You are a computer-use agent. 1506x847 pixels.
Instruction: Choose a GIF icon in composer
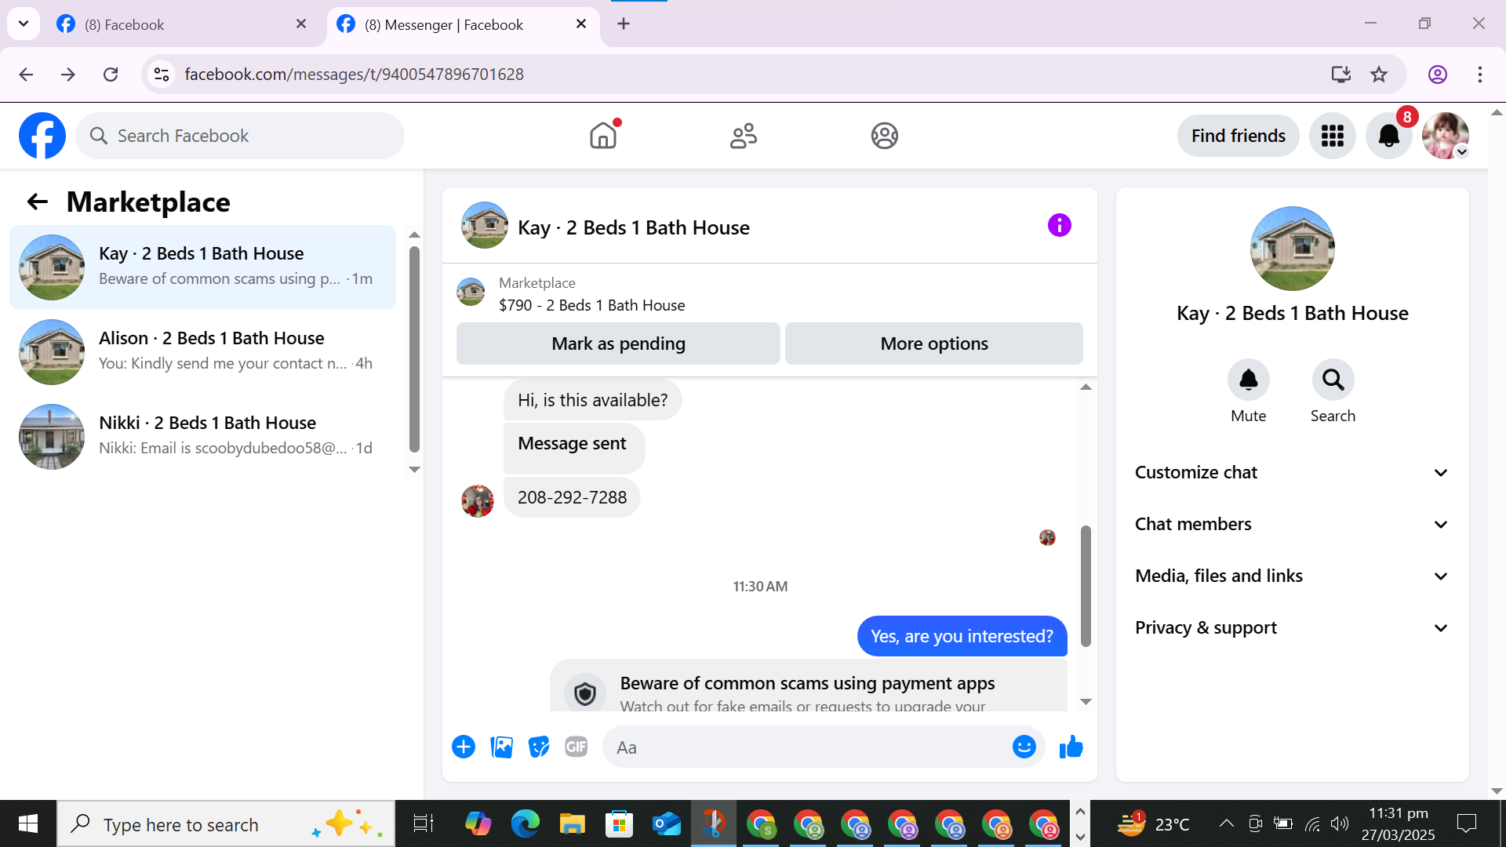click(x=577, y=747)
